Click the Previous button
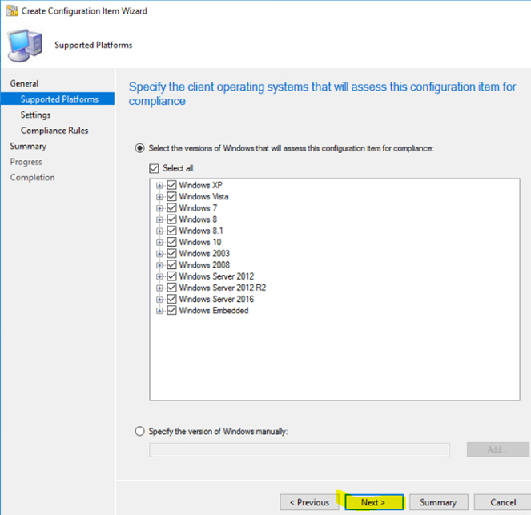This screenshot has height=515, width=531. (x=309, y=502)
